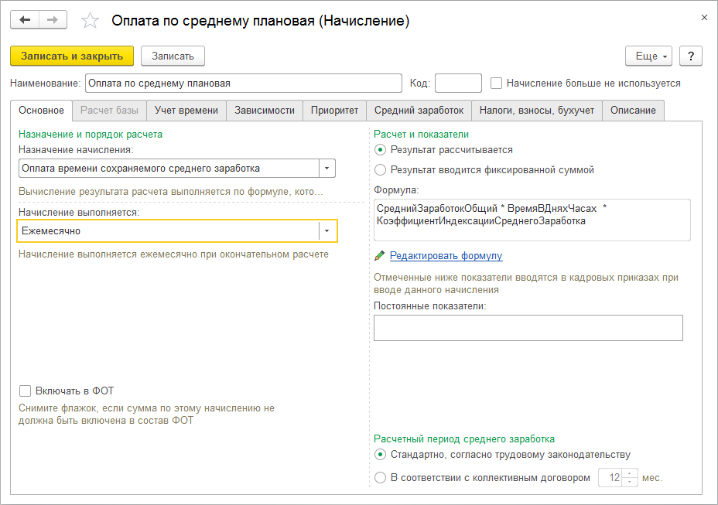
Task: Increase months value with stepper arrows
Action: (631, 474)
